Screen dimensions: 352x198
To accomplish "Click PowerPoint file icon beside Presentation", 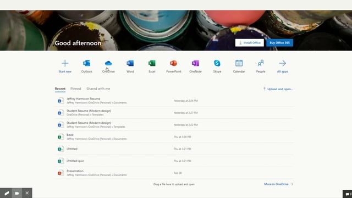I will [61, 173].
